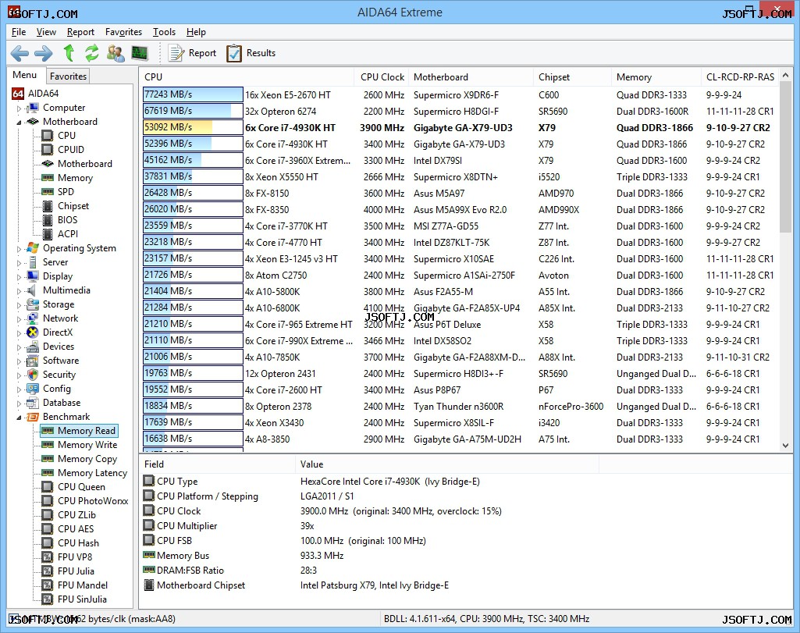Select Memory Write benchmark
The height and width of the screenshot is (633, 800).
point(80,445)
